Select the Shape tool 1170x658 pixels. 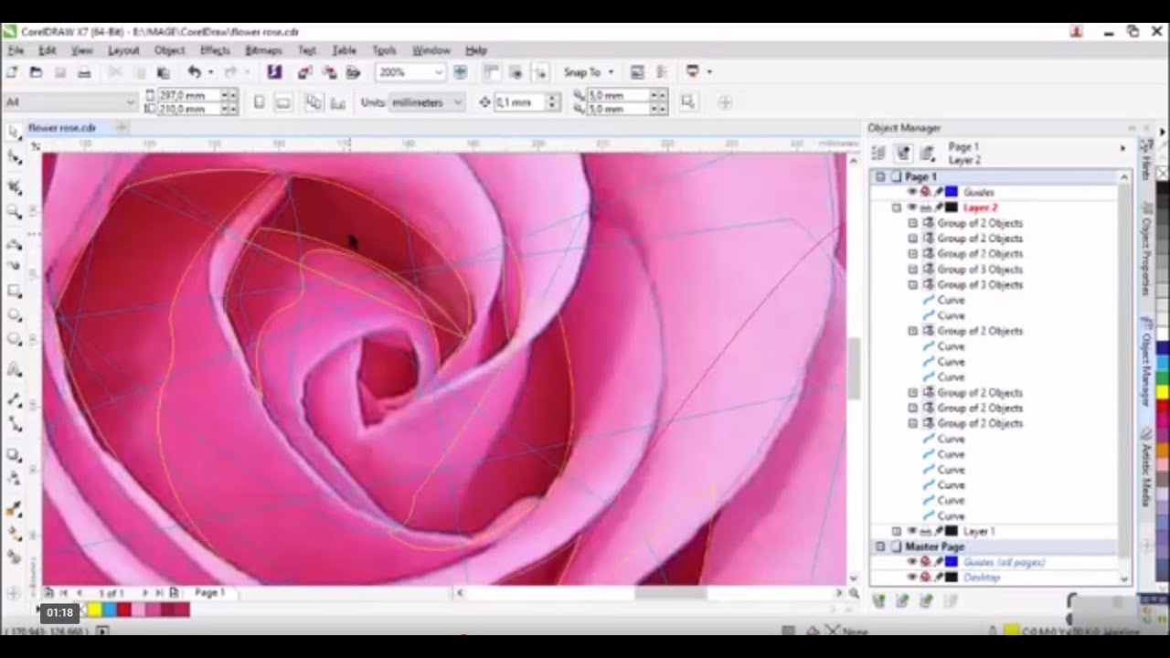(x=14, y=158)
